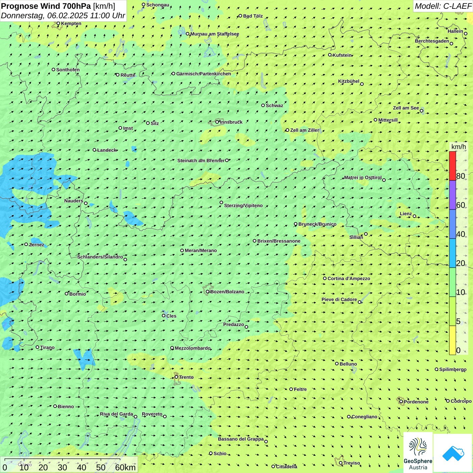Image resolution: width=473 pixels, height=473 pixels.
Task: Click the Feltre city marker
Action: (x=291, y=389)
